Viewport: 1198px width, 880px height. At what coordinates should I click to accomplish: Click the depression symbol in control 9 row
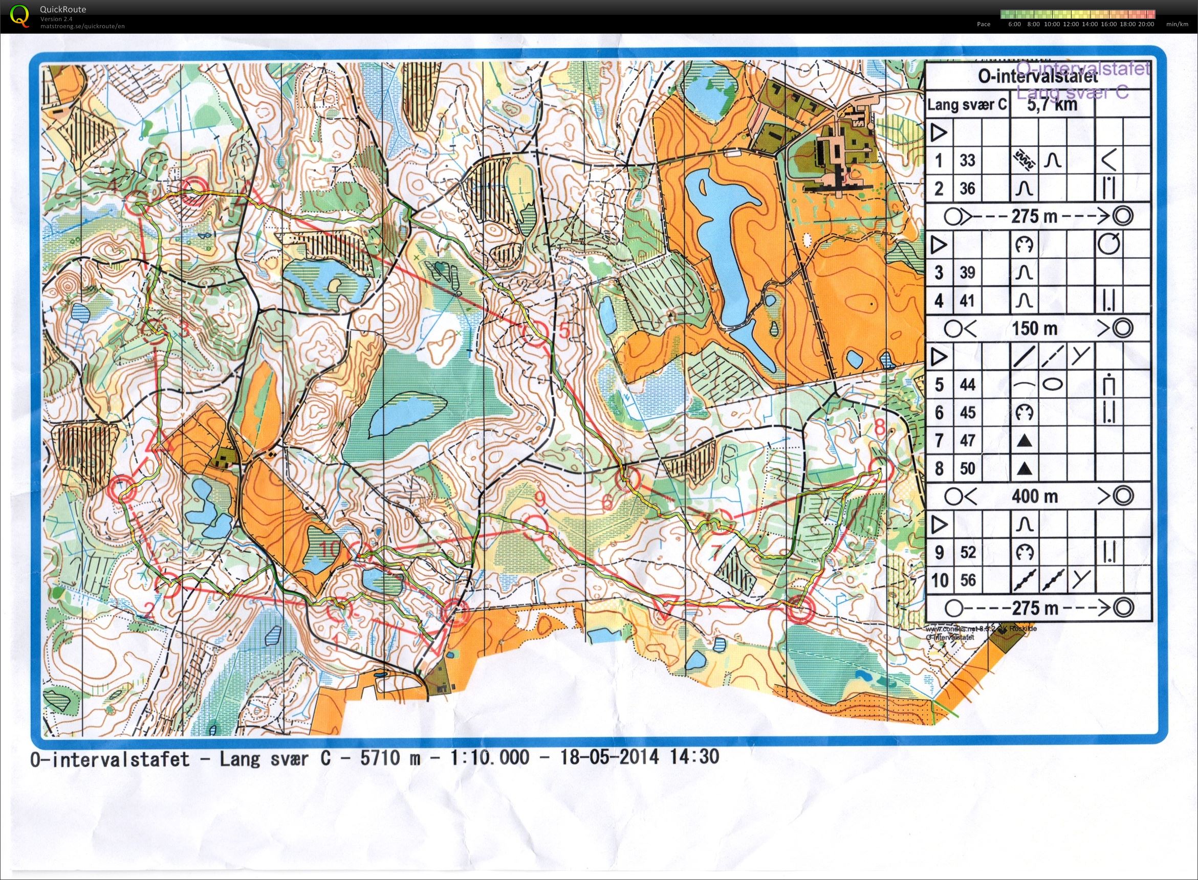[x=1023, y=552]
